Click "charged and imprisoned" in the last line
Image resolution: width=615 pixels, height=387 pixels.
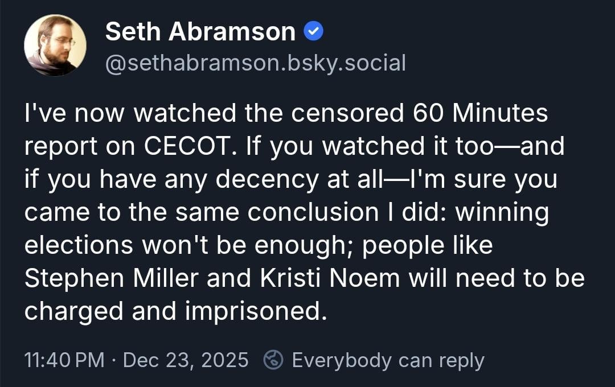point(176,312)
